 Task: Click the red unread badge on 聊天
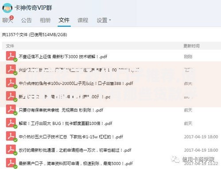(x=12, y=17)
